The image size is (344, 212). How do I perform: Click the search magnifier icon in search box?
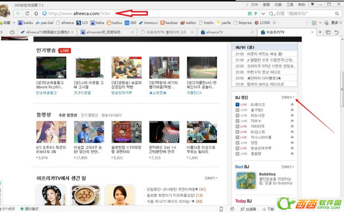coord(337,14)
